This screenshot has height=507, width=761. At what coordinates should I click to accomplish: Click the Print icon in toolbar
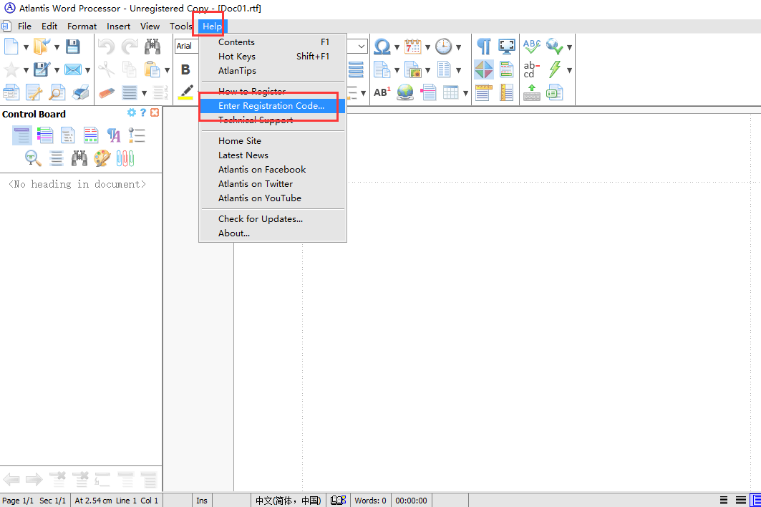coord(80,92)
